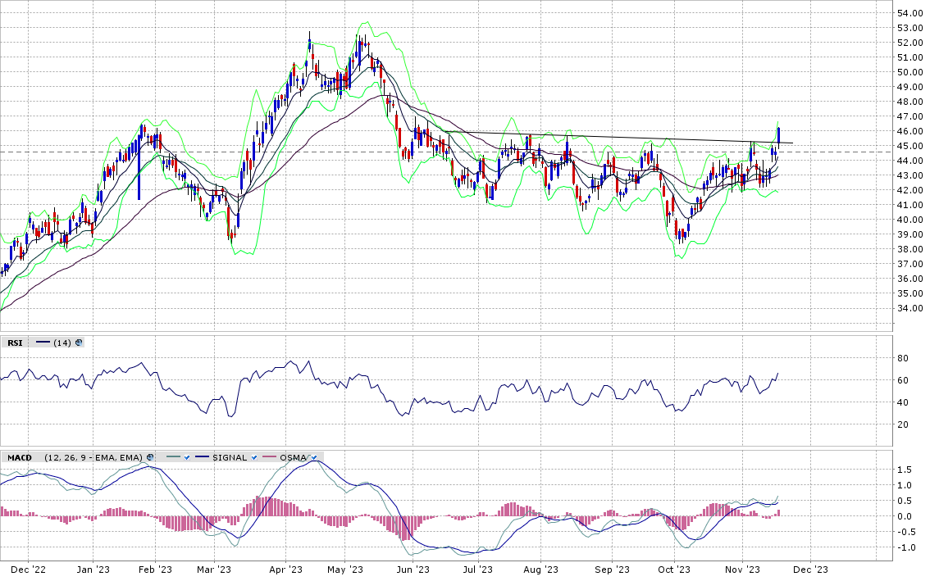Click the latest blue breakout candlestick
The height and width of the screenshot is (581, 930).
tap(778, 134)
